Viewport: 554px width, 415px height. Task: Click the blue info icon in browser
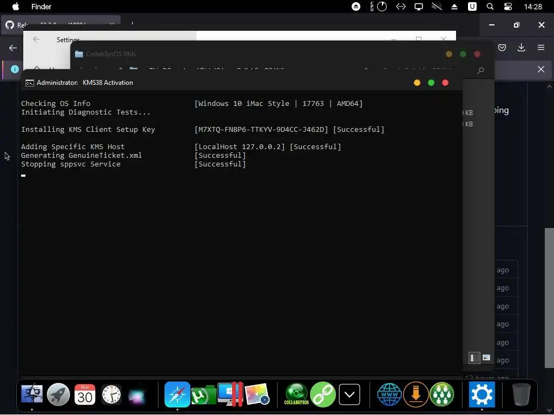[x=15, y=69]
